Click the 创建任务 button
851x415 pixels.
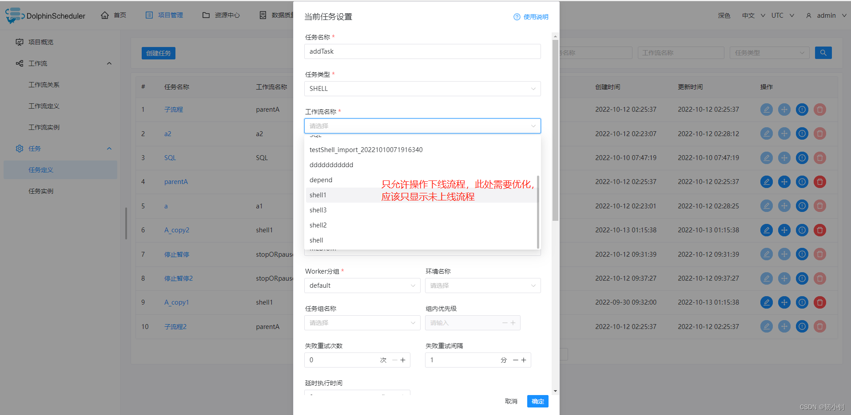[x=159, y=53]
